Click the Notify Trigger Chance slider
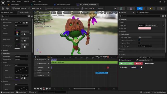The image size is (167, 94). pos(145,37)
